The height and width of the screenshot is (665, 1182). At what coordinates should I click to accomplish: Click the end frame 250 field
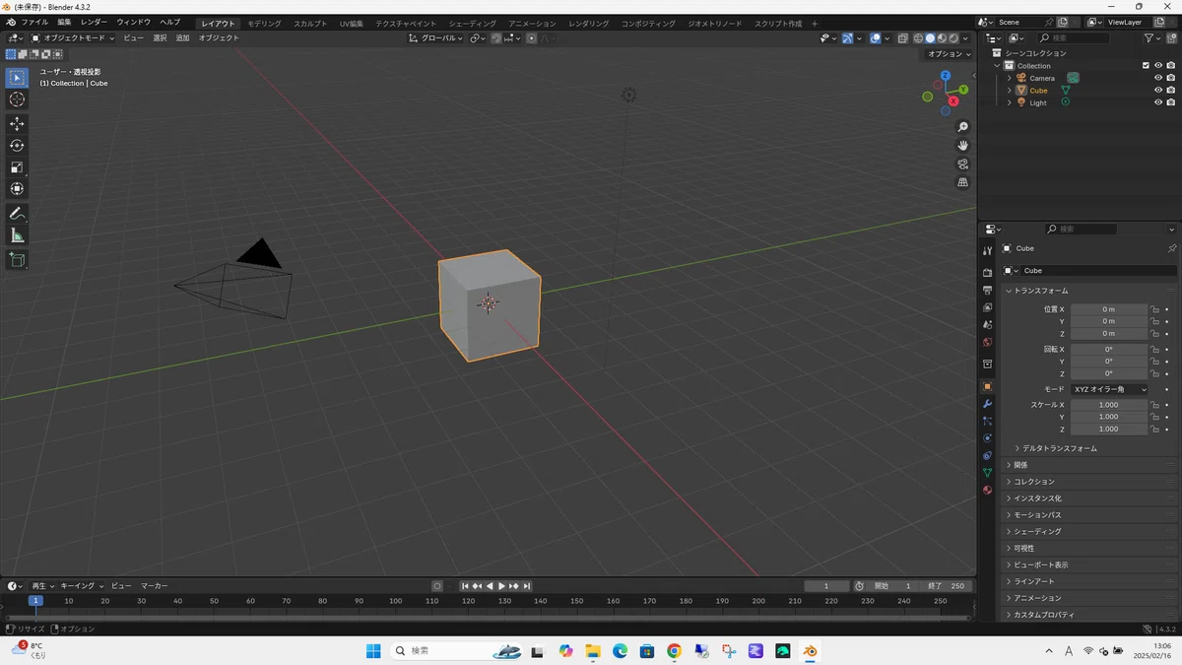click(x=948, y=586)
